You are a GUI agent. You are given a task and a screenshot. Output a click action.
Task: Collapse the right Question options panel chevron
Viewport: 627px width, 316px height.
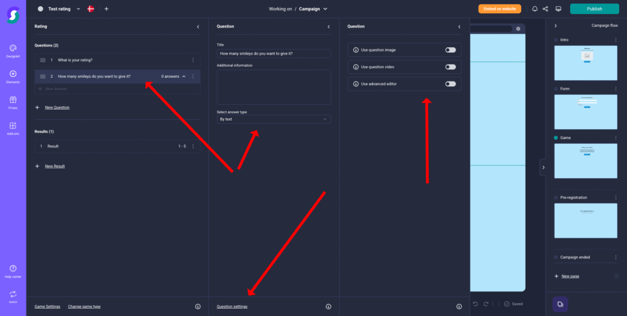point(459,26)
